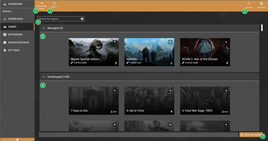Click the badge icon on Skyrim card
The width and height of the screenshot is (268, 141).
[116, 63]
